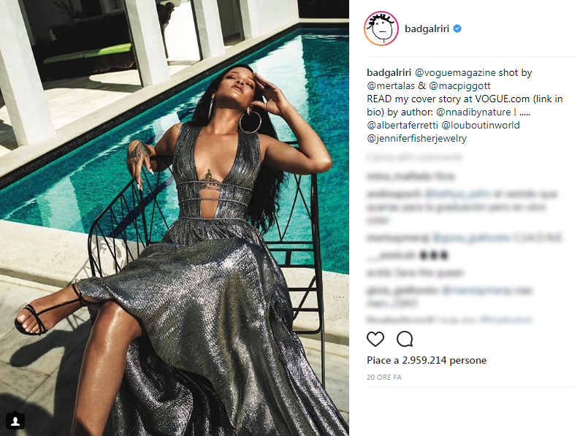
Task: Click the '20 ORE FA' timestamp
Action: [x=384, y=377]
